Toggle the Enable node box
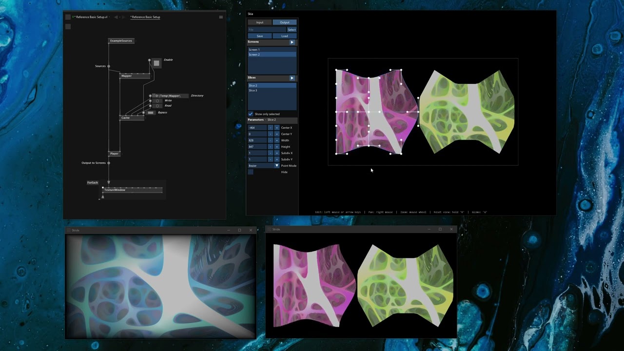Screen dimensions: 624x351 point(156,63)
